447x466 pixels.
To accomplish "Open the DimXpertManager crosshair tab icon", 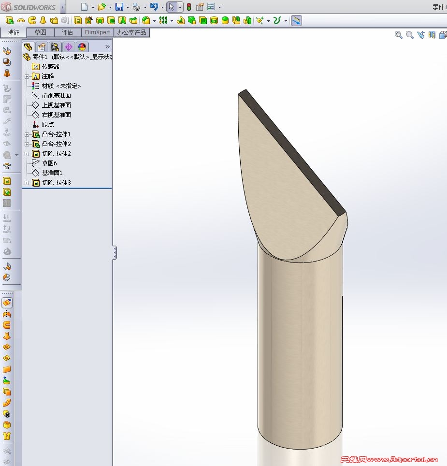I will (69, 47).
